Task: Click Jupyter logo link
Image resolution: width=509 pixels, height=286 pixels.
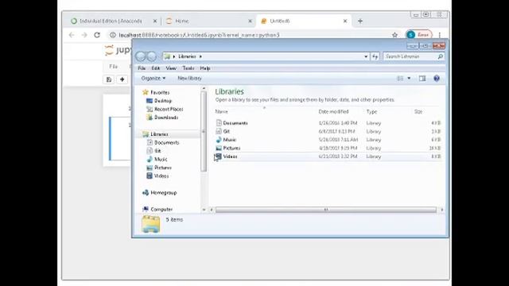Action: click(x=119, y=49)
